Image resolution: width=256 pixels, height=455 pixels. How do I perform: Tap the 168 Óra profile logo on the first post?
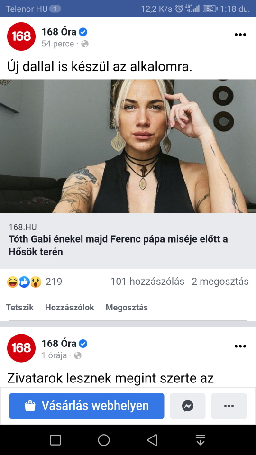point(21,36)
